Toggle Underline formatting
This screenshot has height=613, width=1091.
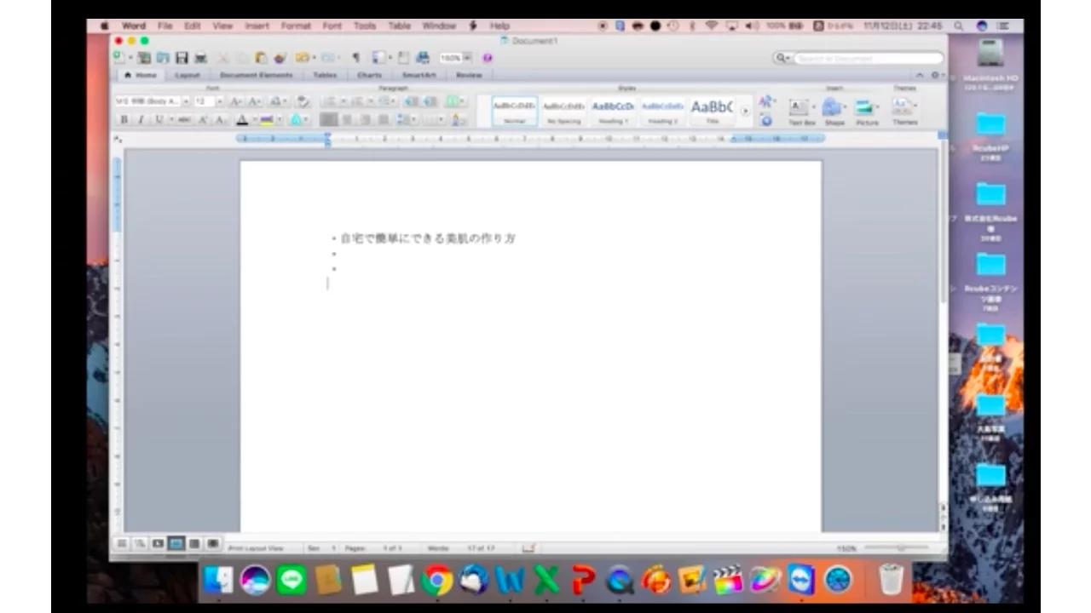tap(159, 120)
